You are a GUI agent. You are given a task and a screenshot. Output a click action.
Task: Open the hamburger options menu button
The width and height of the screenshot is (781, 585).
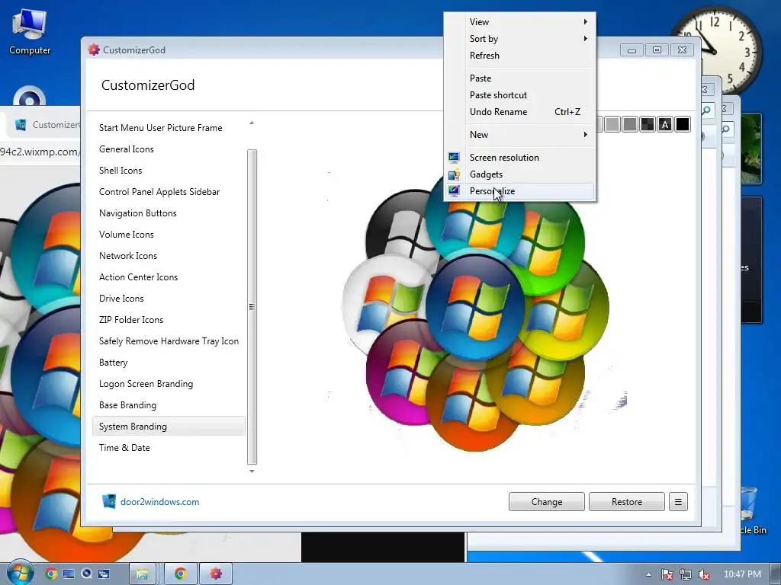678,502
